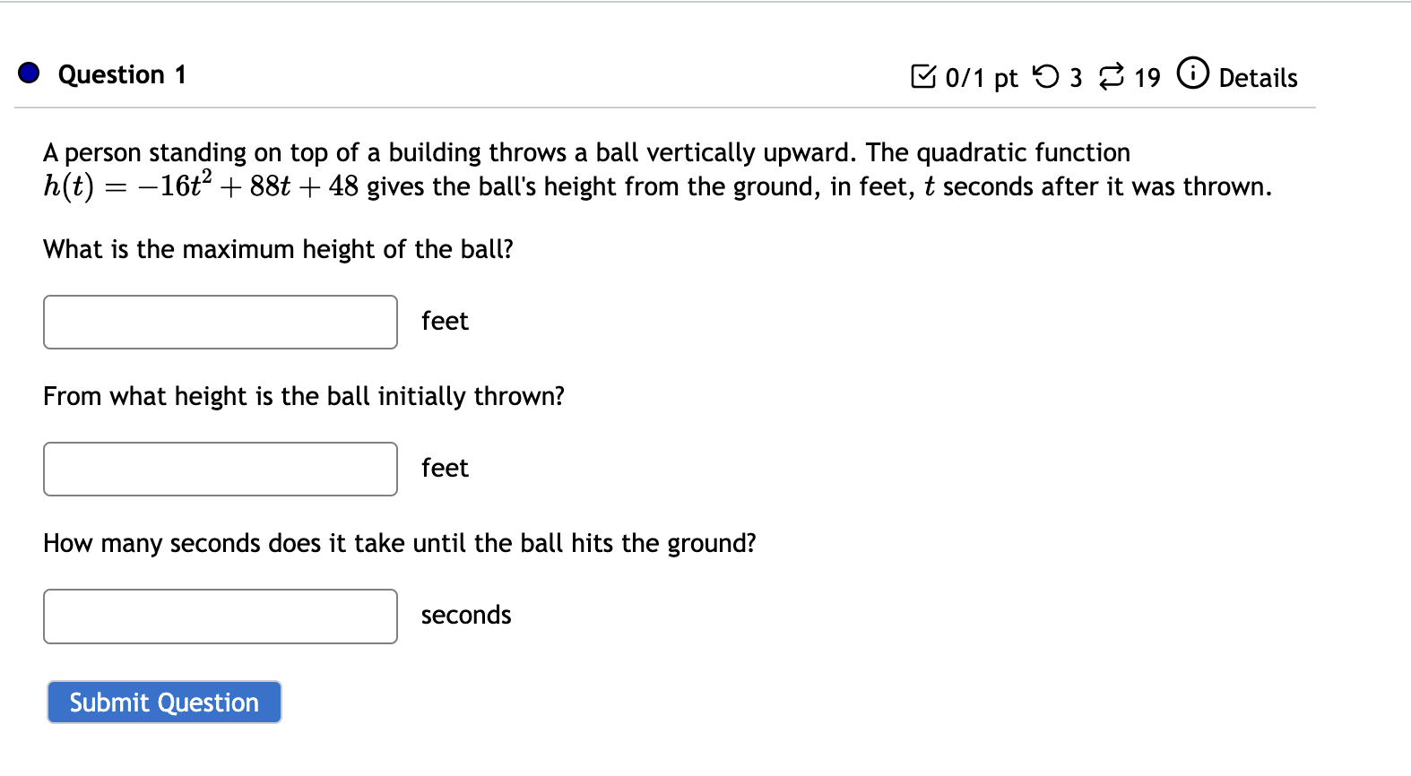Click the blue status dot beside Question 1
Screen dimensions: 1411x776
click(27, 72)
